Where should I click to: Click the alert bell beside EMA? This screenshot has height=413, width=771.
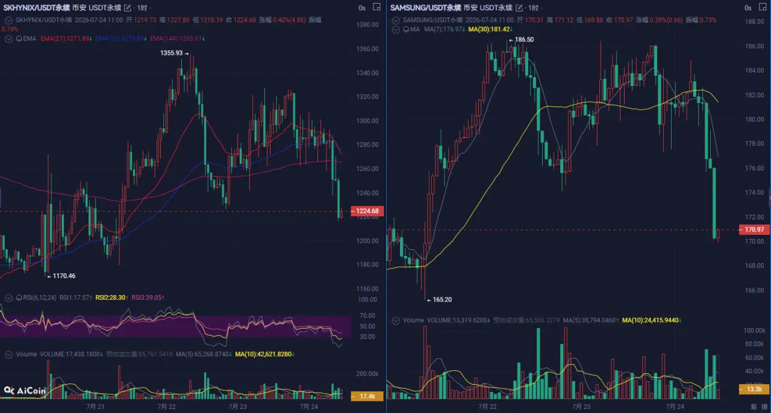(19, 39)
